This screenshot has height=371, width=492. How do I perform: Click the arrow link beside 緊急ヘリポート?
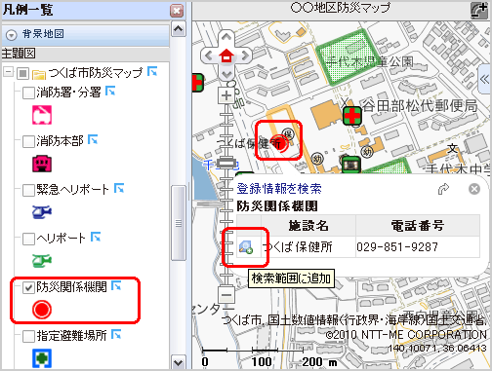click(x=119, y=188)
